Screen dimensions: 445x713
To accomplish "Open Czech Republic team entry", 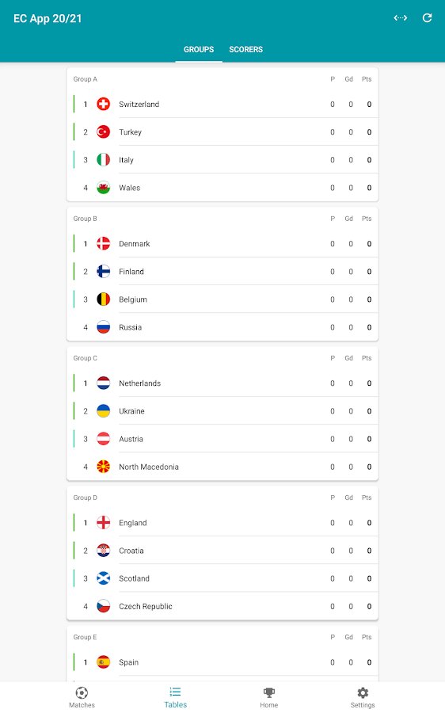I will coord(222,606).
